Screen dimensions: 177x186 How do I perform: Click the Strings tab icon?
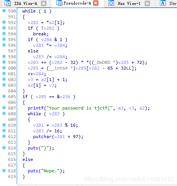(x=163, y=3)
